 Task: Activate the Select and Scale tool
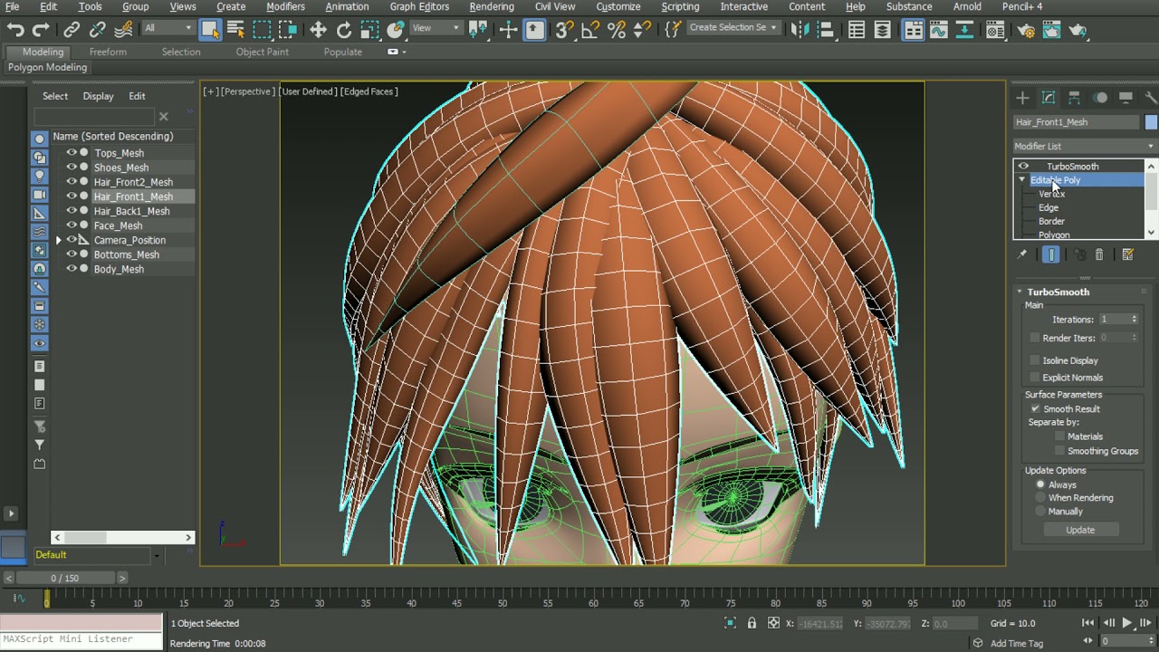click(369, 30)
